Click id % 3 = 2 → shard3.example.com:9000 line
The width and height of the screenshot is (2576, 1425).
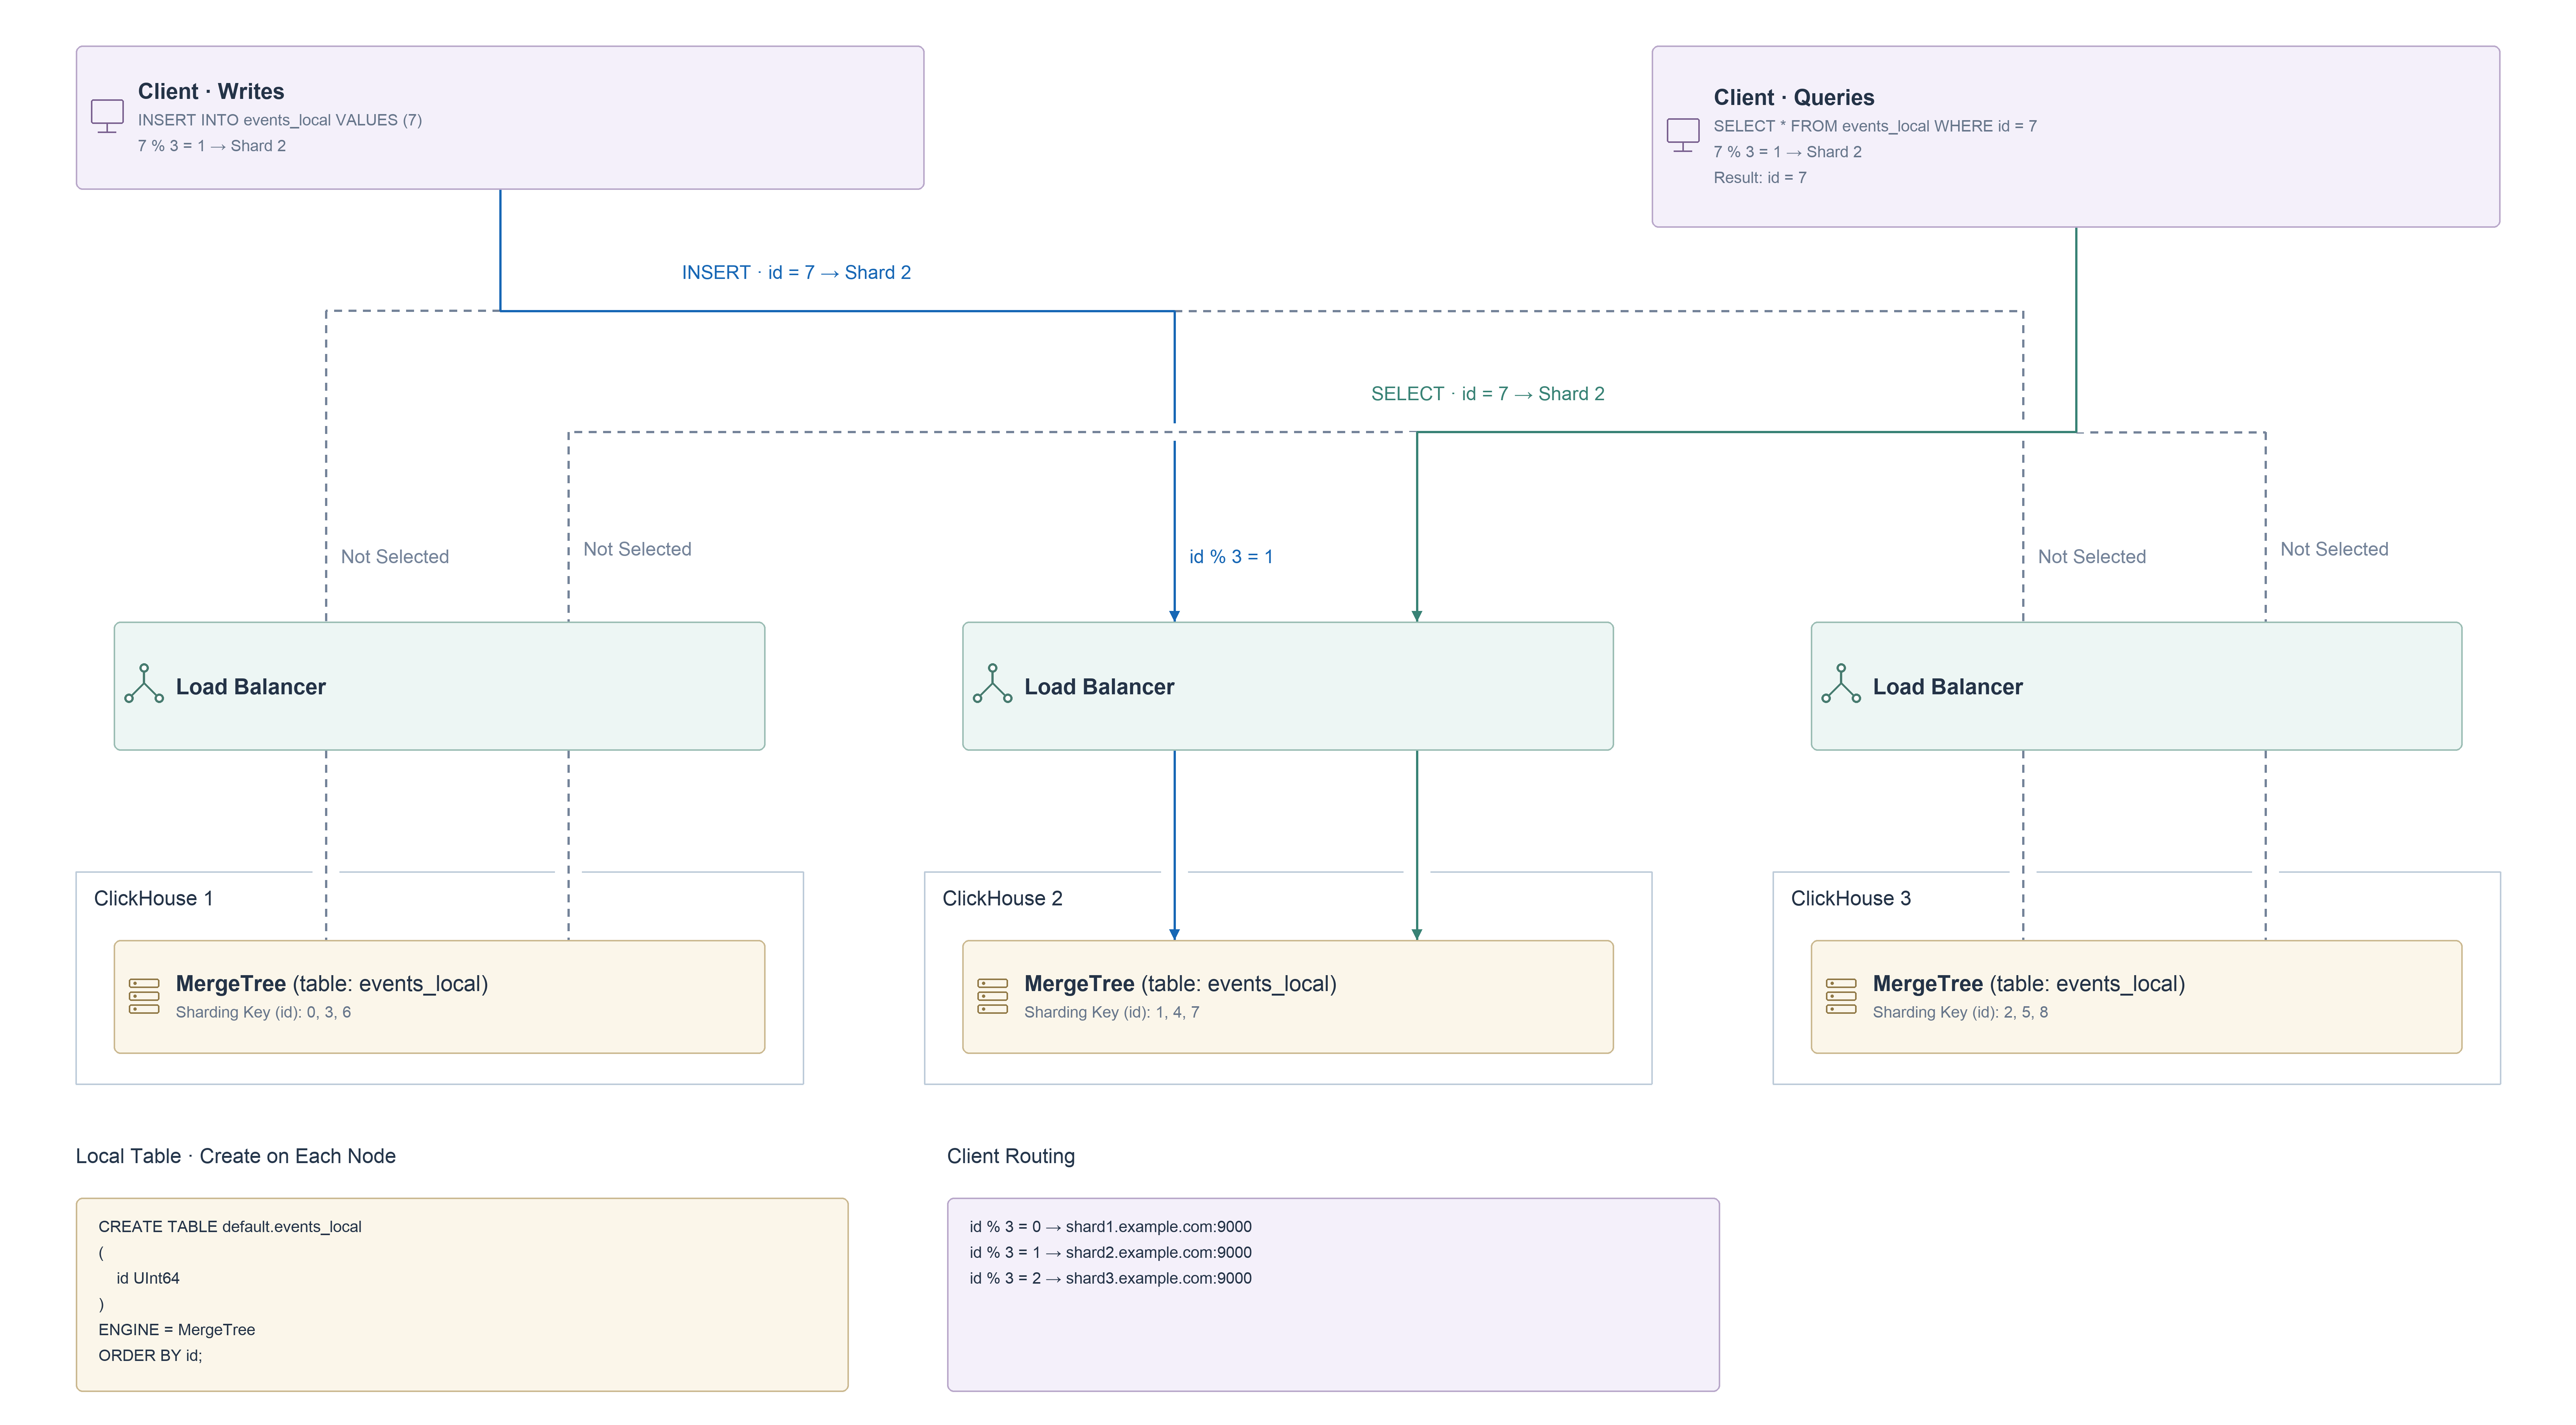(1110, 1278)
